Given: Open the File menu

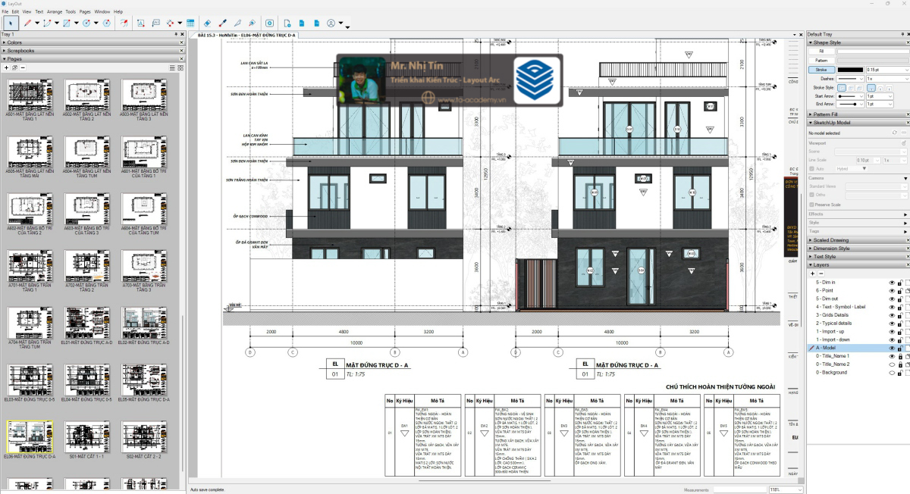Looking at the screenshot, I should (5, 12).
